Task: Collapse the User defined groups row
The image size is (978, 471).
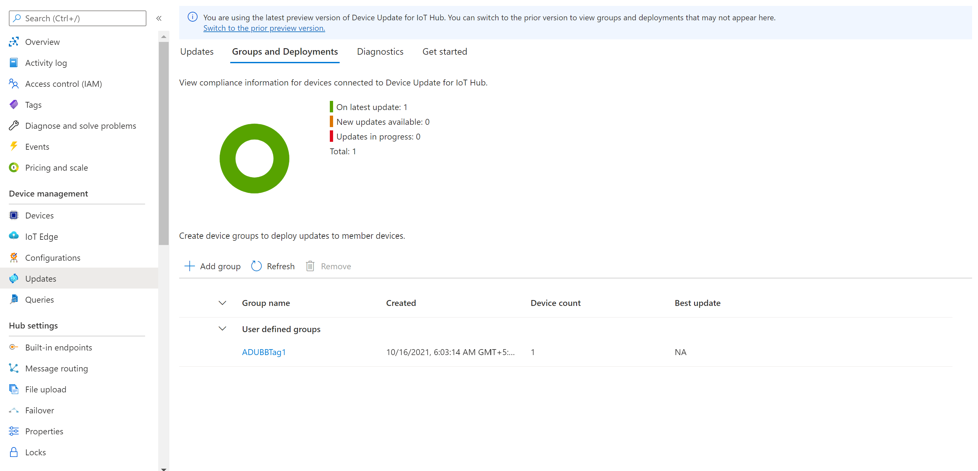Action: point(222,329)
